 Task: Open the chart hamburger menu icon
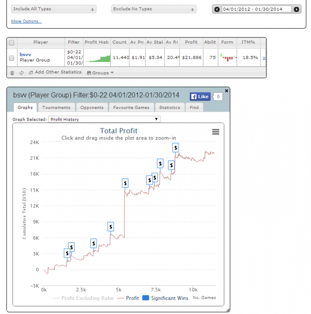click(x=216, y=132)
